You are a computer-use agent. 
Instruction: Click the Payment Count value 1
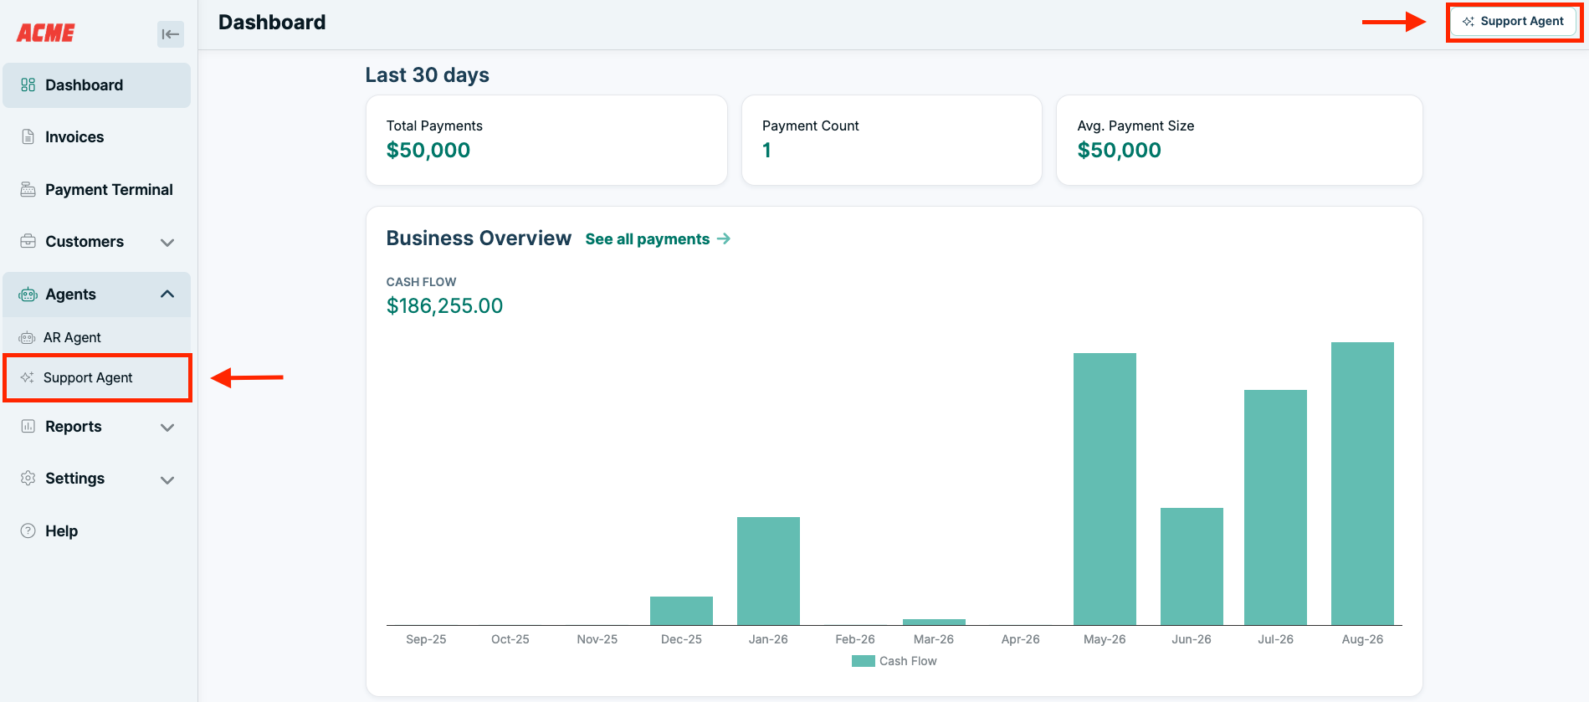click(766, 151)
